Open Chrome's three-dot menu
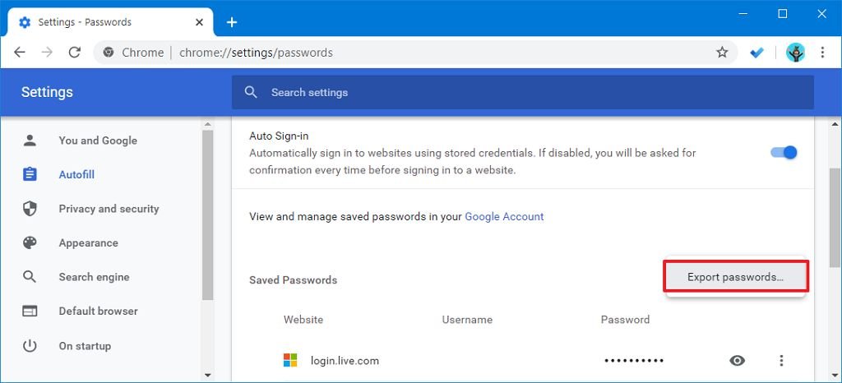 tap(822, 52)
